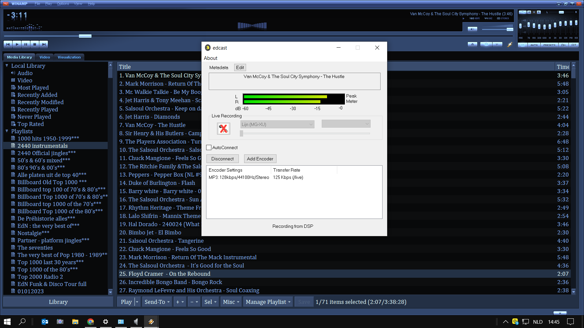Screen dimensions: 584x328
Task: Toggle the shuffle button
Action: [486, 44]
